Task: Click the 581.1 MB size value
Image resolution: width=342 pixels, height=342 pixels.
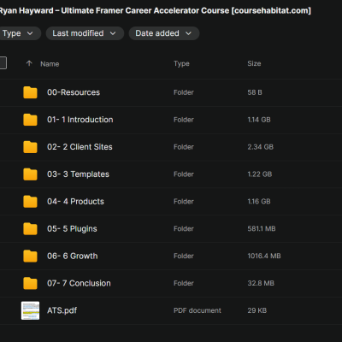Action: [262, 228]
